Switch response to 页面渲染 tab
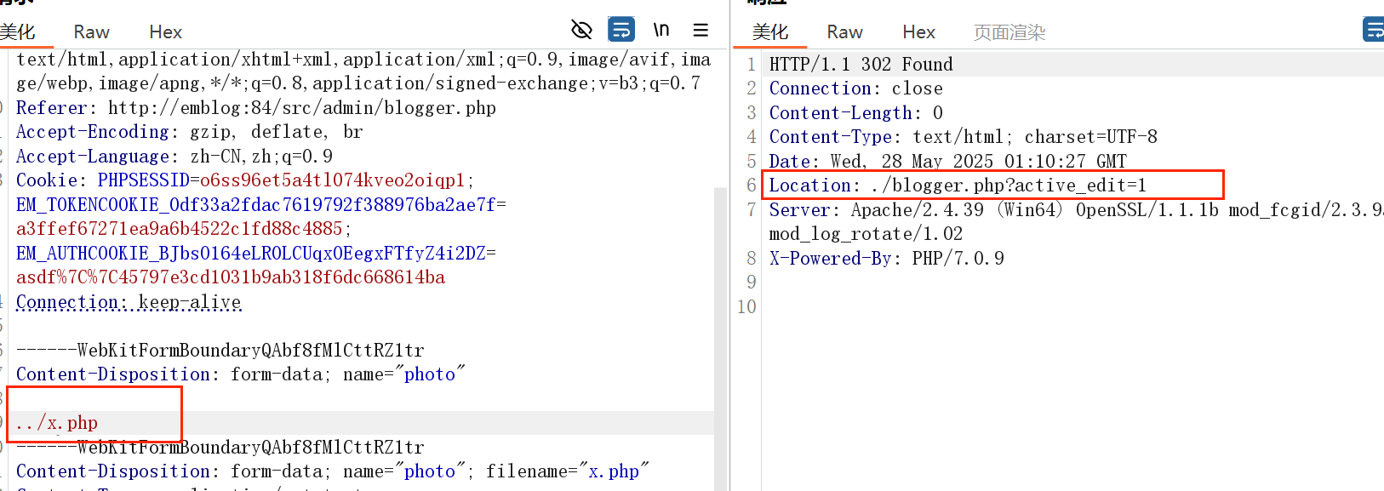Viewport: 1384px width, 491px height. 1009,32
